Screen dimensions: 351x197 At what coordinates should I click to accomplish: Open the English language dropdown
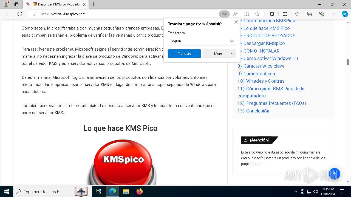click(x=202, y=41)
